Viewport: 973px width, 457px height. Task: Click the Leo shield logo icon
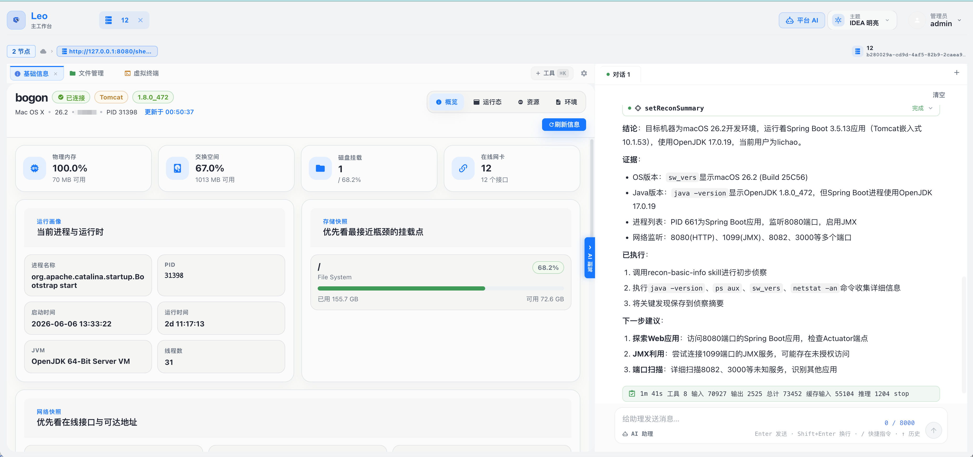pyautogui.click(x=16, y=20)
